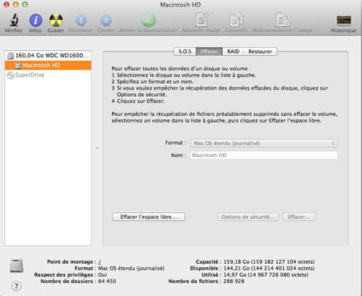Show the Historique log icon
362x296 pixels.
tap(344, 21)
